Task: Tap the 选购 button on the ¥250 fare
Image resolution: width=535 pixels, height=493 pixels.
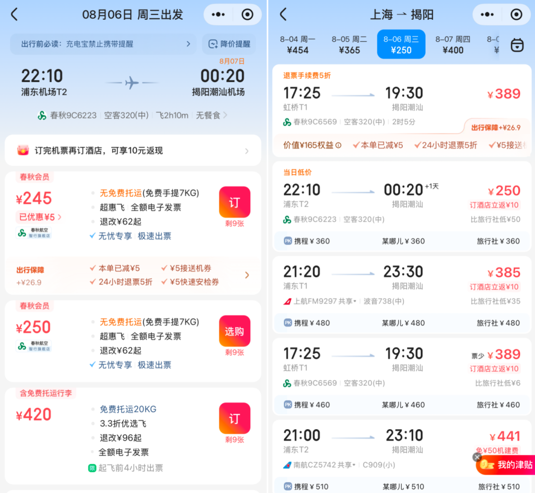Action: coord(234,331)
